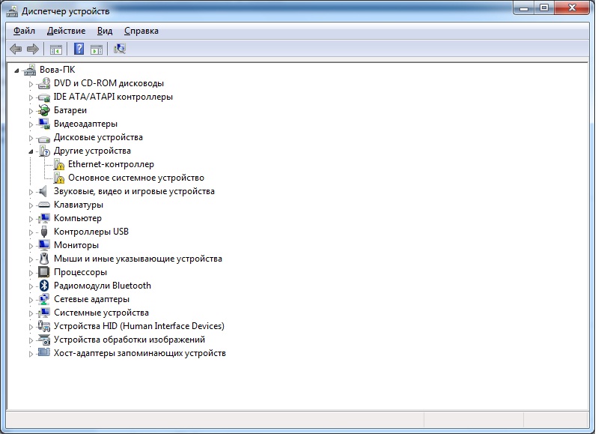Click the speaker icon for Звуковые устройства
Viewport: 613px width, 434px height.
tap(43, 191)
